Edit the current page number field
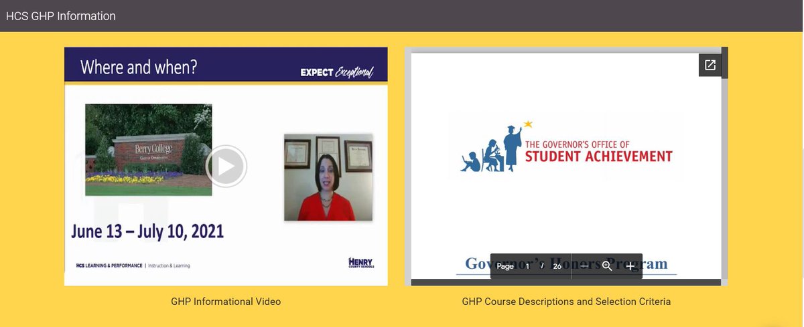This screenshot has width=804, height=327. click(527, 266)
